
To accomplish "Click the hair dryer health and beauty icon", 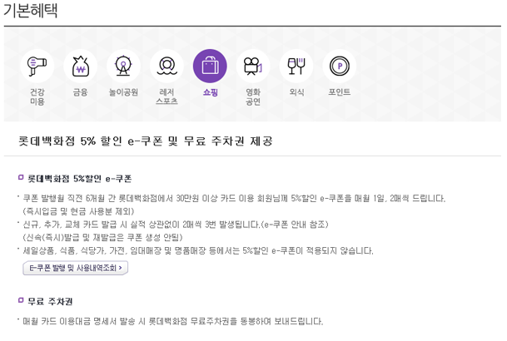I will 37,66.
